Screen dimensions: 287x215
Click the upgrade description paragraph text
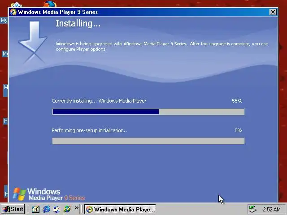point(162,47)
